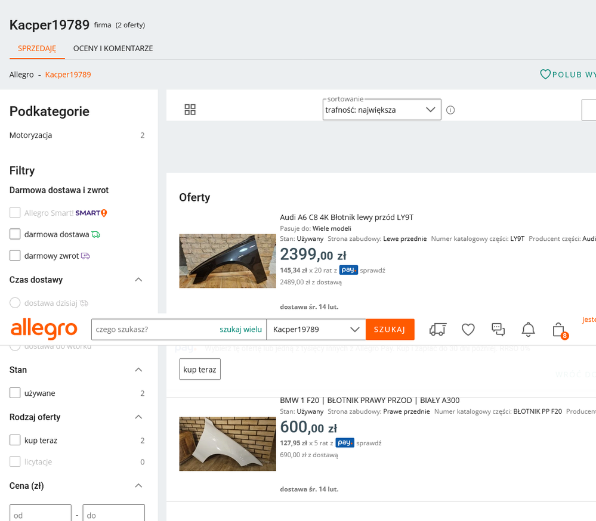Select the SPRZEDAJE tab
Screen dimensions: 596x521
[x=37, y=48]
